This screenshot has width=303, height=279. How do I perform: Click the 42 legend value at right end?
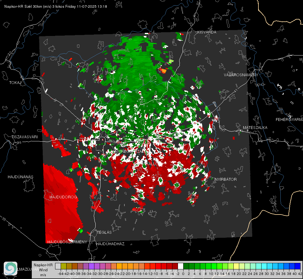(300, 274)
